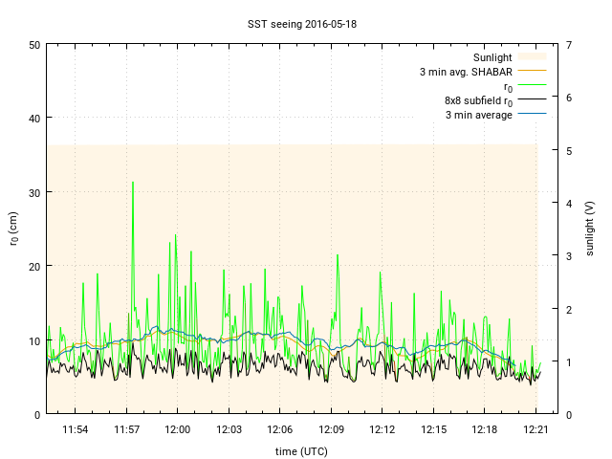Click the 30 tick on the left axis
Viewport: 612px width, 459px height.
[33, 192]
